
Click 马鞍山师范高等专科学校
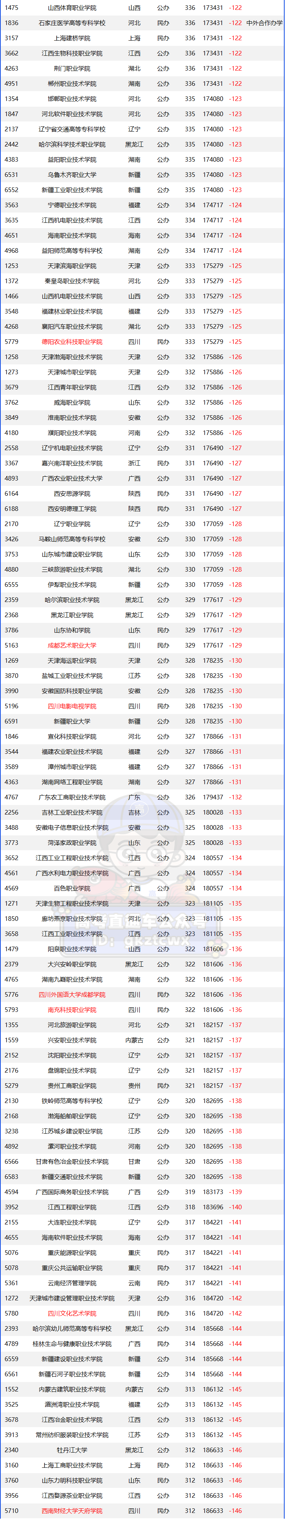coord(72,540)
